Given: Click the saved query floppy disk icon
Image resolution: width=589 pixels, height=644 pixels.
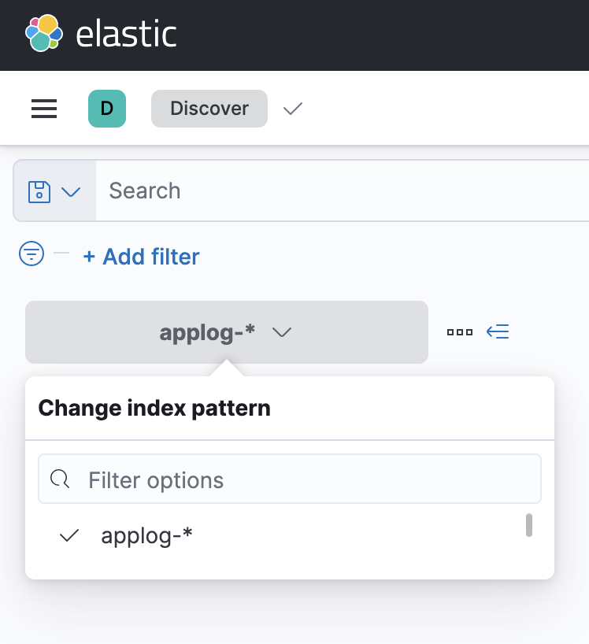Looking at the screenshot, I should [x=39, y=192].
